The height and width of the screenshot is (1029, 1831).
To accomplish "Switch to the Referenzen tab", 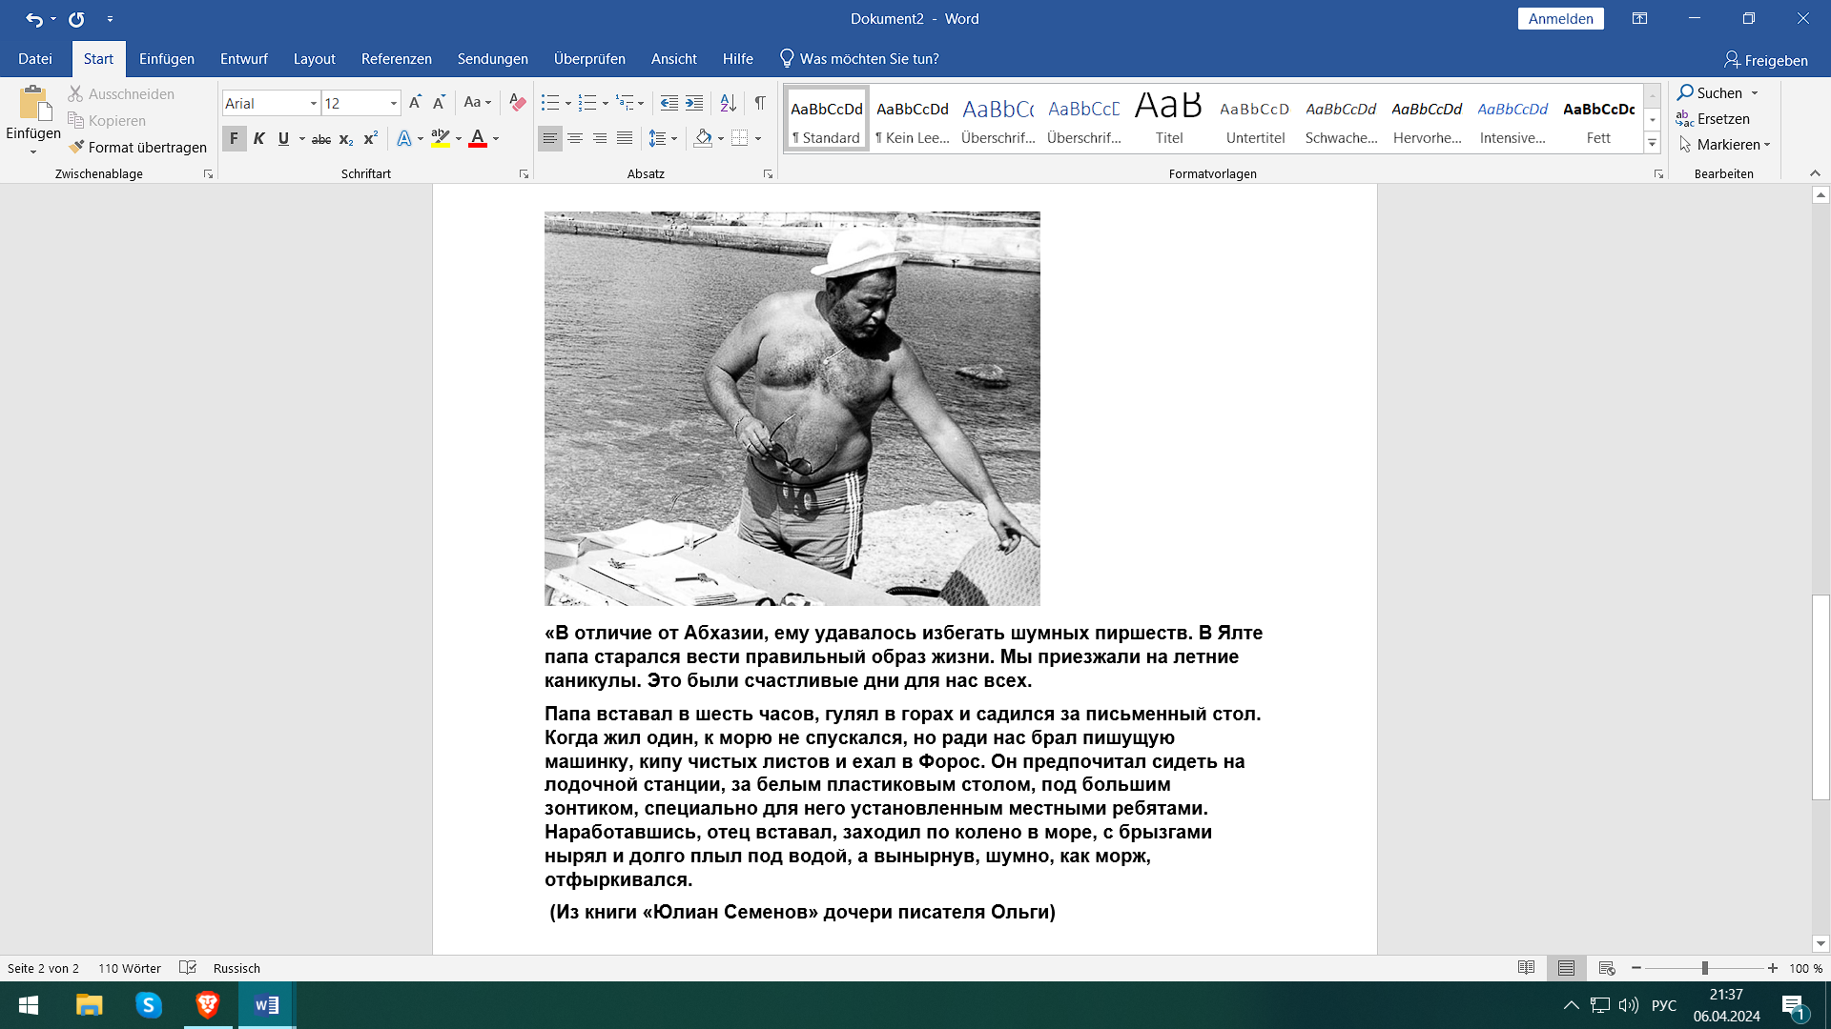I will 396,59.
